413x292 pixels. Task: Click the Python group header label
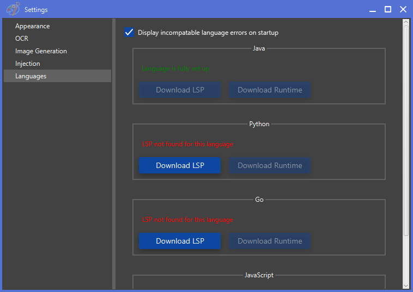(x=259, y=124)
